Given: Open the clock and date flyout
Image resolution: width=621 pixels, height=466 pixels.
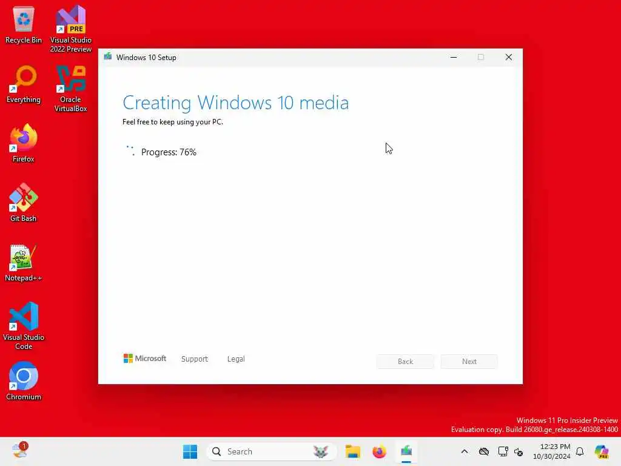Looking at the screenshot, I should click(552, 451).
